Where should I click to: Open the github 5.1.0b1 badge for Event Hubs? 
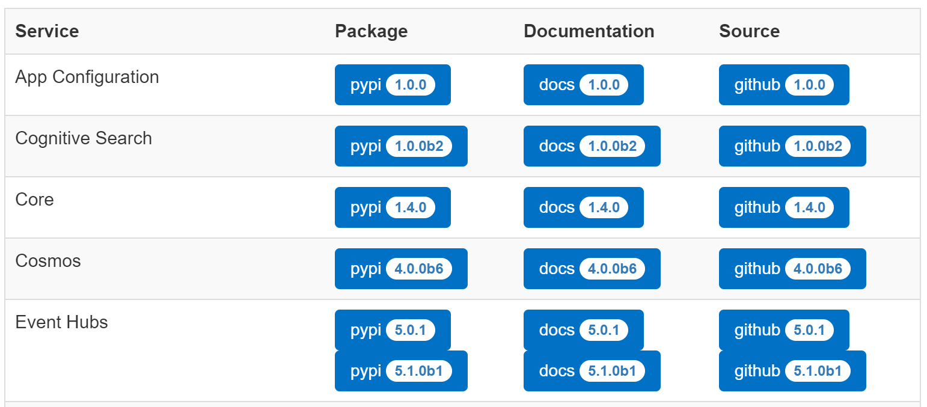[x=792, y=371]
